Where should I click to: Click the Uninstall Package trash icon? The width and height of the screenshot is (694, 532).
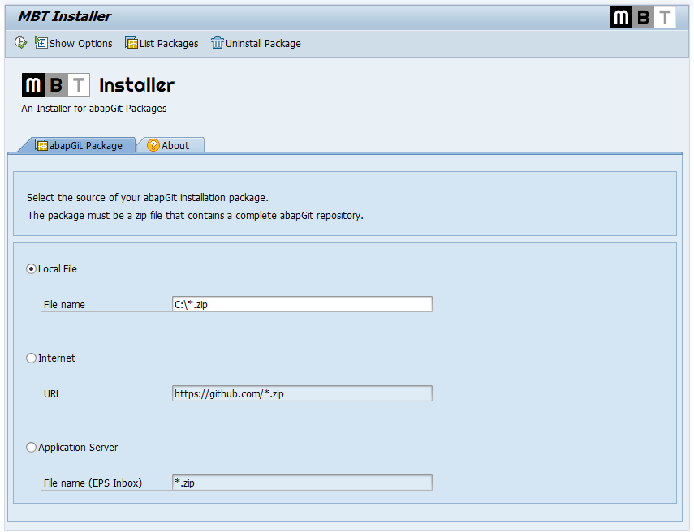[218, 43]
